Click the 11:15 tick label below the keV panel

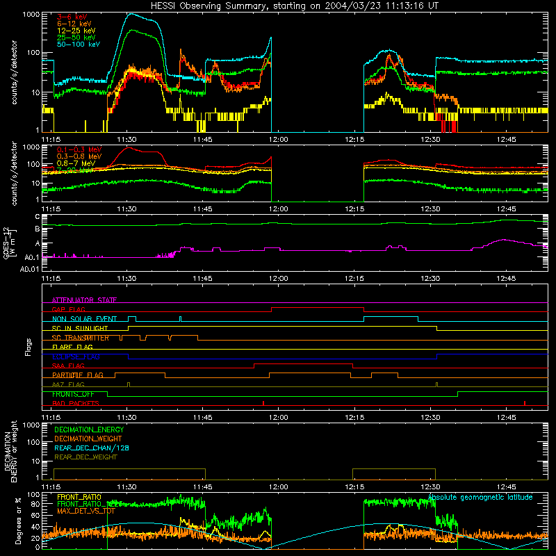[51, 140]
